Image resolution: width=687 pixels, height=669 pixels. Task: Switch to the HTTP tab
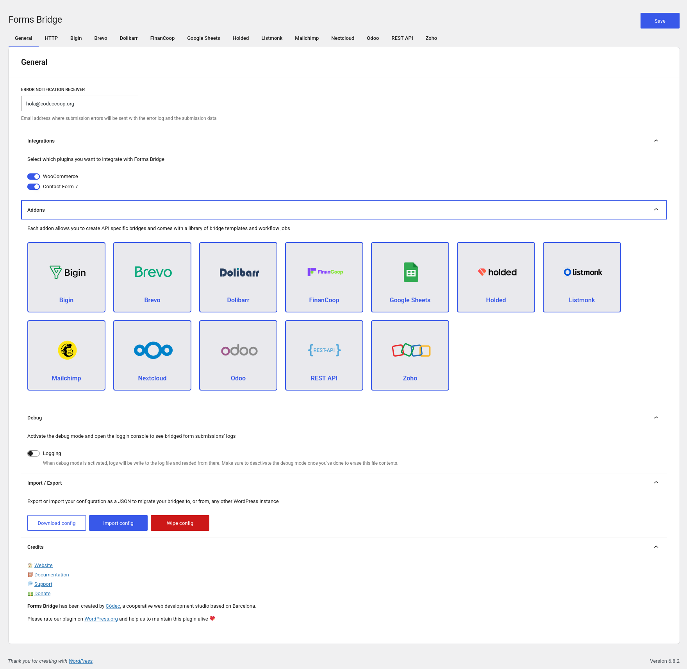click(x=51, y=38)
